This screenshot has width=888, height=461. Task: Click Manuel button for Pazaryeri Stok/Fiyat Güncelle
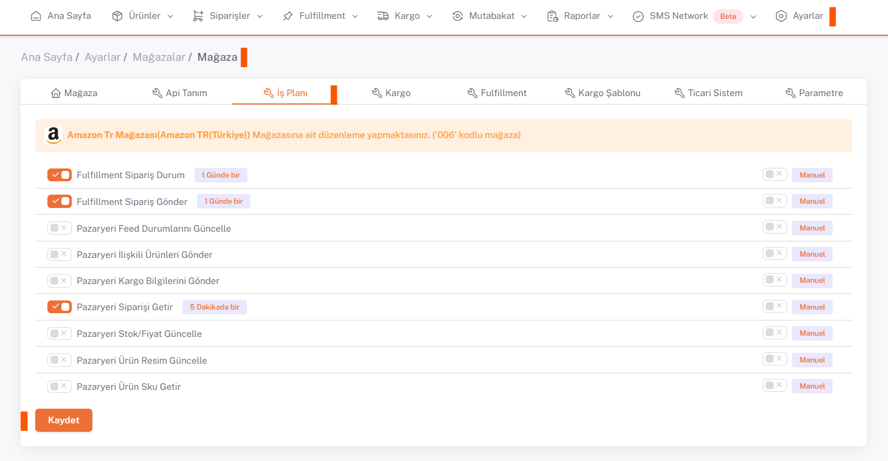click(x=812, y=333)
